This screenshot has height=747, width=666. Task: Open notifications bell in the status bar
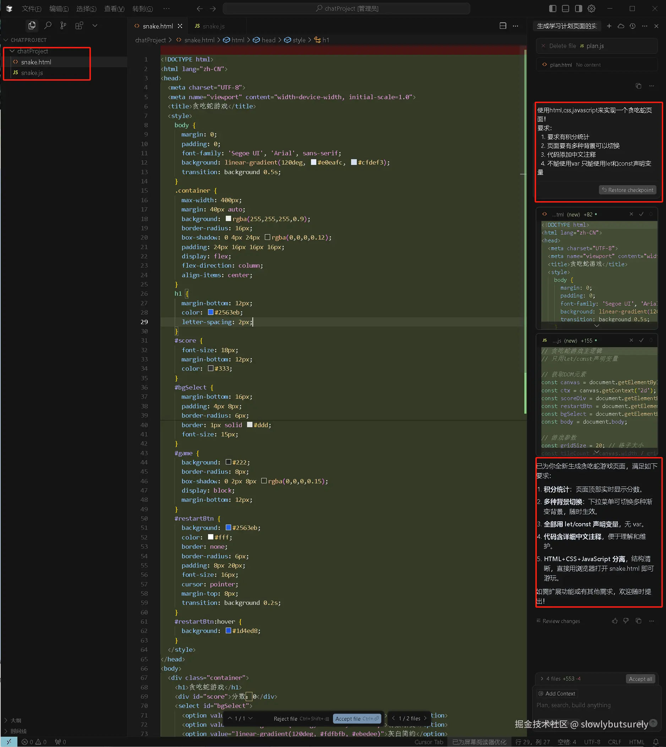655,742
